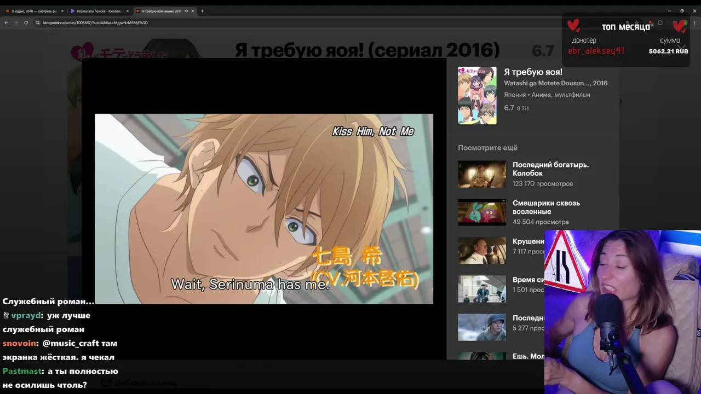701x394 pixels.
Task: Click the 'Watashi ga Motete Dousun..., 2016' subtitle
Action: pyautogui.click(x=555, y=83)
